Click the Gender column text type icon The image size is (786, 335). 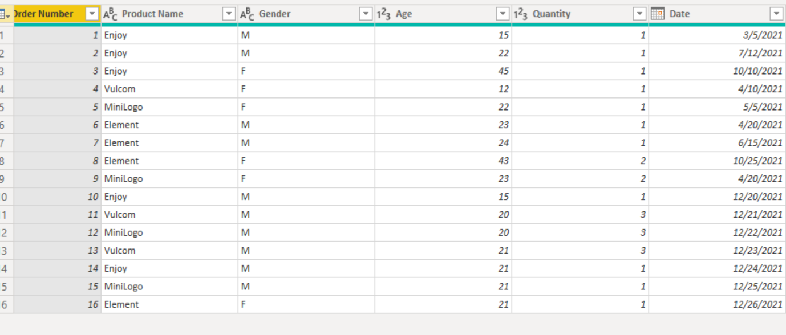pyautogui.click(x=247, y=14)
